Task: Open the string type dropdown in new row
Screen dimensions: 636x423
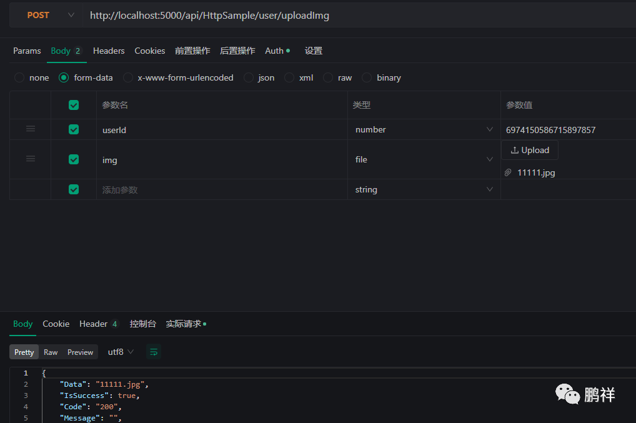Action: click(x=424, y=189)
